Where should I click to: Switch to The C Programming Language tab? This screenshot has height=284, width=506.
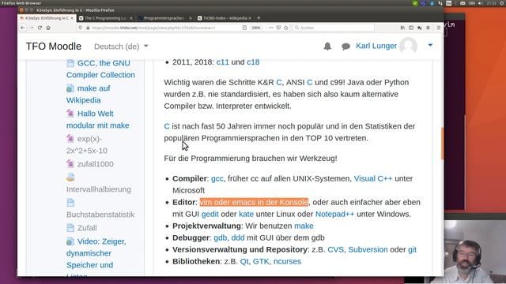pos(105,18)
